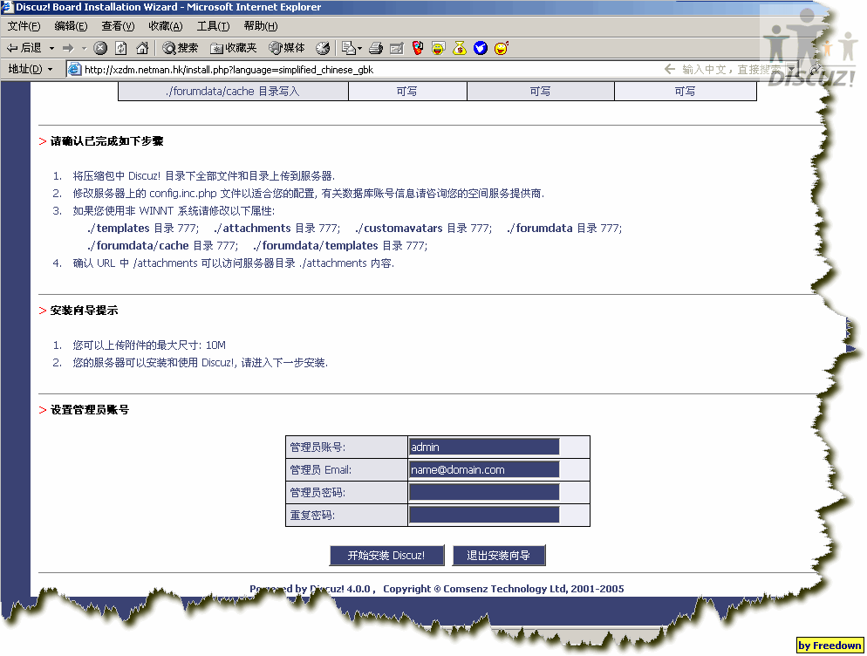867x656 pixels.
Task: Open the forward history dropdown arrow
Action: point(84,49)
